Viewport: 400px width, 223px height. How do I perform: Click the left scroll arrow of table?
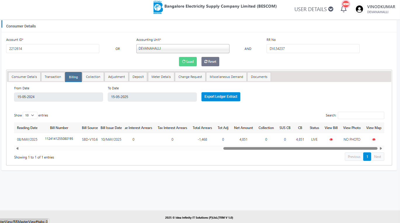pyautogui.click(x=17, y=148)
